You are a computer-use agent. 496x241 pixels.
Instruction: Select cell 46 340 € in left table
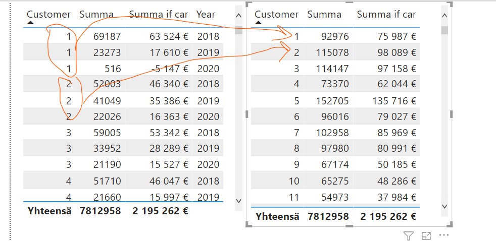[169, 84]
